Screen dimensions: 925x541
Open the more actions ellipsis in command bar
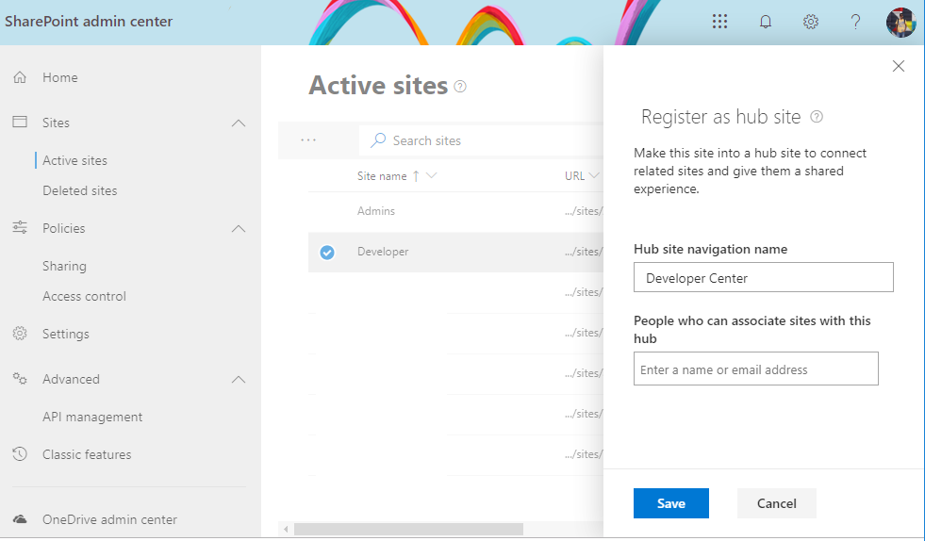click(308, 140)
